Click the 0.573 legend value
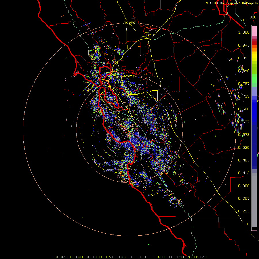Image resolution: width=259 pixels, height=259 pixels. click(x=244, y=135)
